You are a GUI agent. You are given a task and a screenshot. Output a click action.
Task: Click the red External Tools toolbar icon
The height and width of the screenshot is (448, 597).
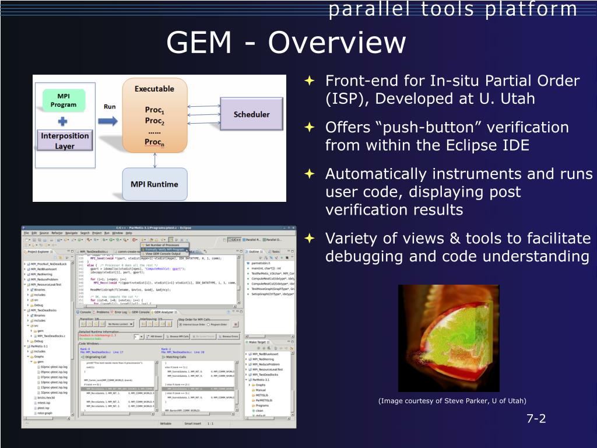pos(134,240)
